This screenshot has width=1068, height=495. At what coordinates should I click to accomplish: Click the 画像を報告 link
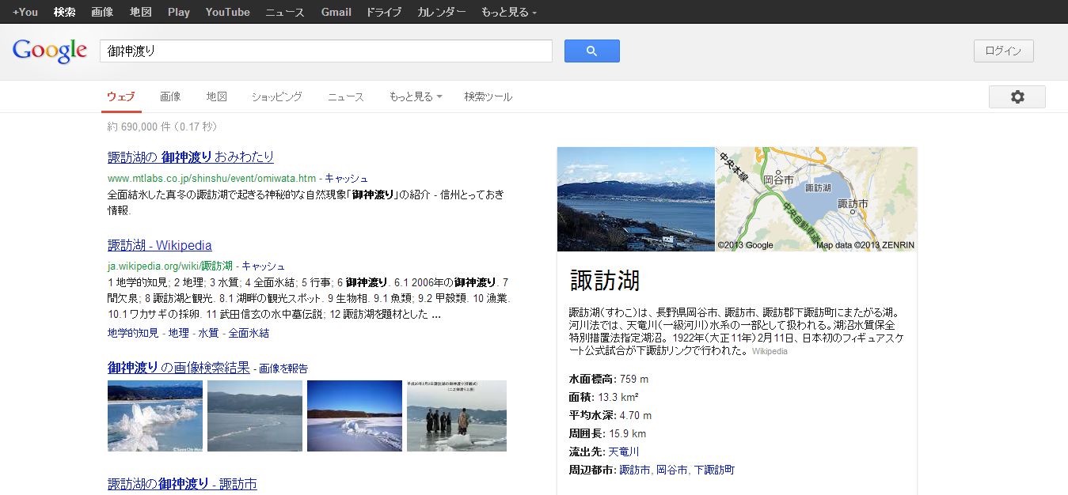283,368
